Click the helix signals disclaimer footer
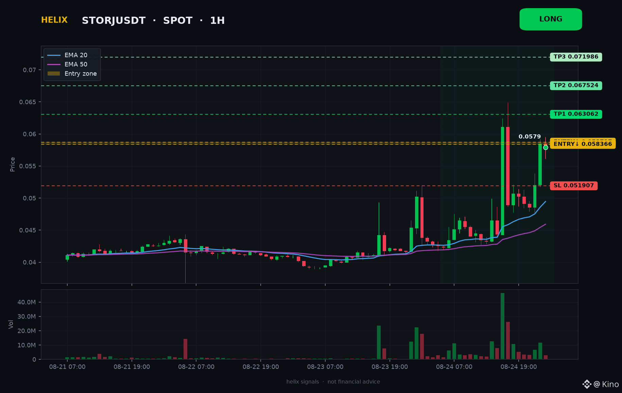This screenshot has width=622, height=393. [x=333, y=382]
